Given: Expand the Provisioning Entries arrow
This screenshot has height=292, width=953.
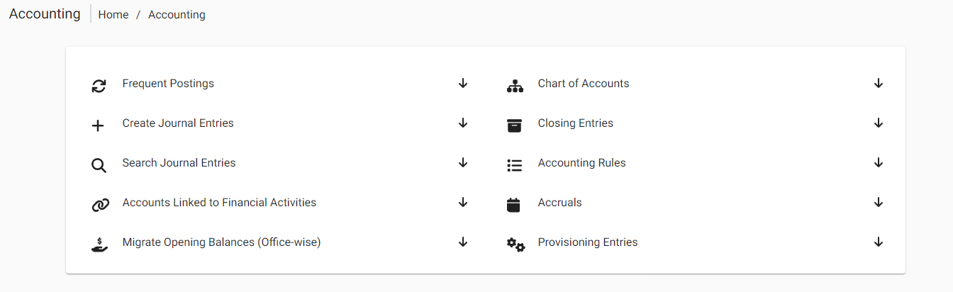Looking at the screenshot, I should pyautogui.click(x=879, y=242).
